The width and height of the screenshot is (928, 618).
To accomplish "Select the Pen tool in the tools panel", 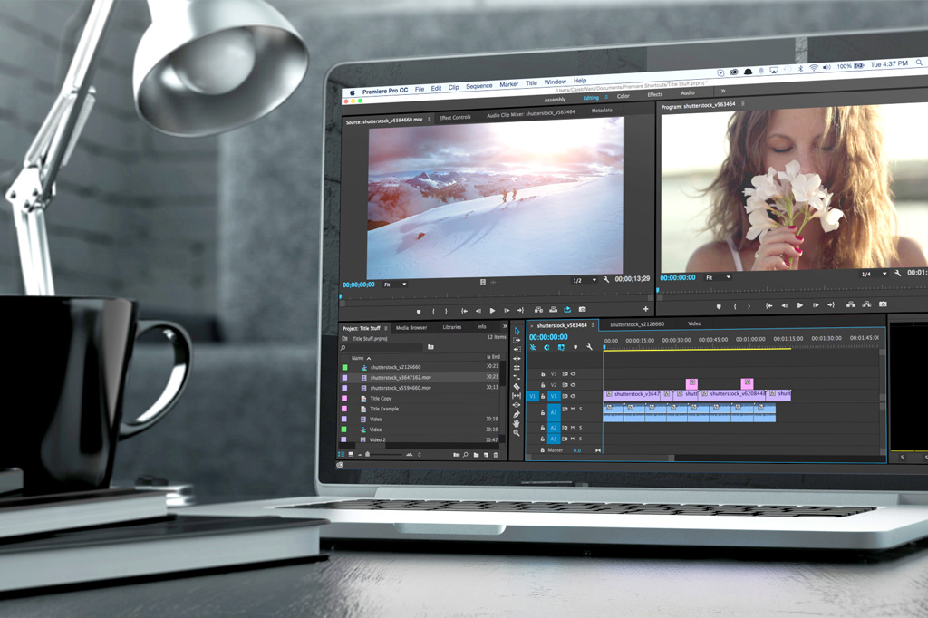I will (517, 414).
